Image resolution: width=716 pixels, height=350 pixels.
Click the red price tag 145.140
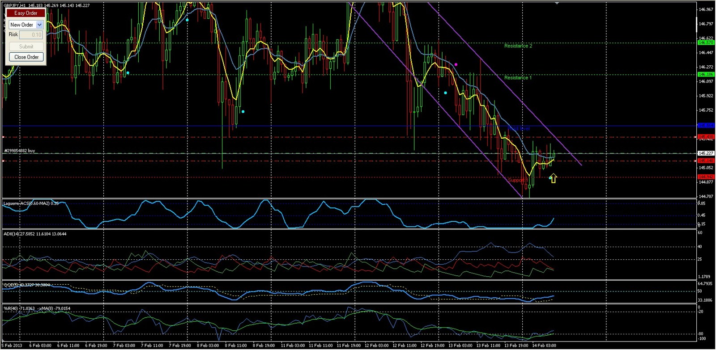coord(706,160)
